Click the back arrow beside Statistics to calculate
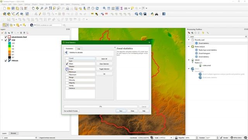Screen dimensions: 248x140 (x=66, y=52)
